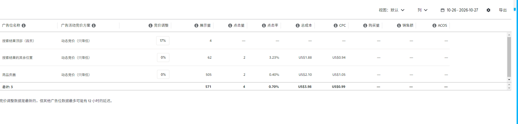The width and height of the screenshot is (518, 124).
Task: Edit 17% bid adjustment for 搜索结果顶部
Action: tap(163, 41)
